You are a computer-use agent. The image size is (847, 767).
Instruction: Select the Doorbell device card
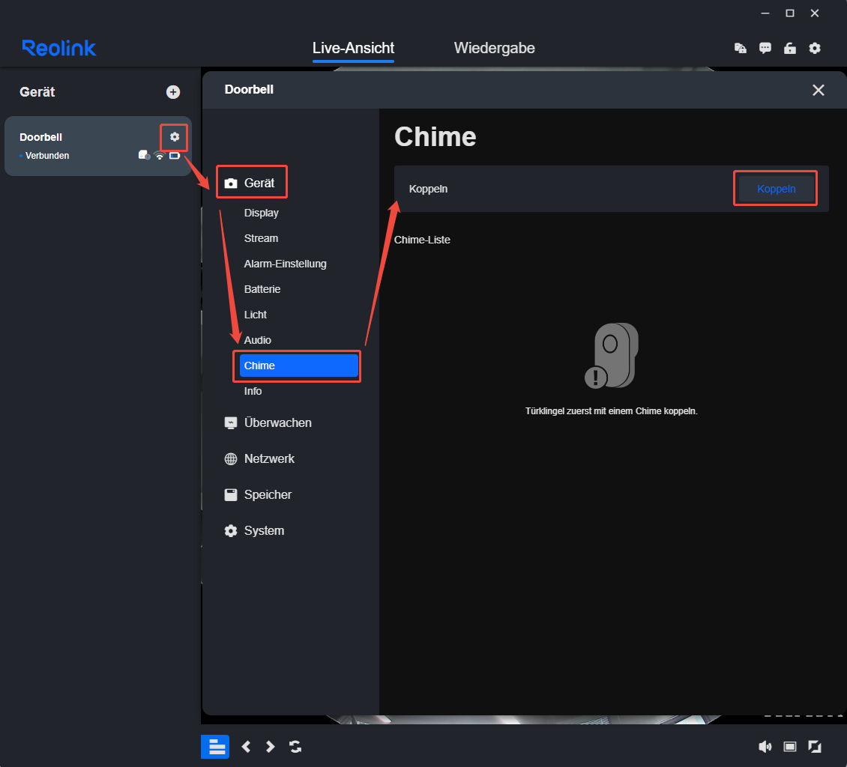97,146
